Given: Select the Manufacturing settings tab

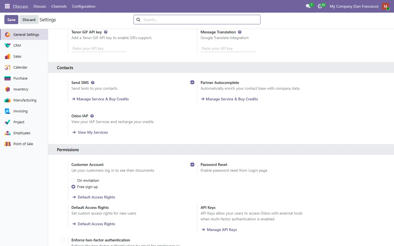Looking at the screenshot, I should pyautogui.click(x=24, y=100).
